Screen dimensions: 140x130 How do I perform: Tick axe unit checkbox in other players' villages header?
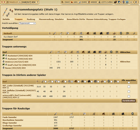tap(59, 82)
